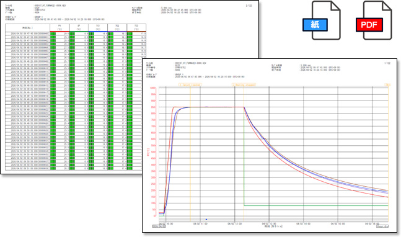Click the blue 紙 paper document icon
This screenshot has width=401, height=237.
[322, 20]
